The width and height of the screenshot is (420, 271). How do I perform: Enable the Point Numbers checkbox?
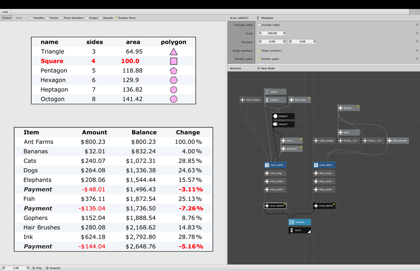pos(61,18)
